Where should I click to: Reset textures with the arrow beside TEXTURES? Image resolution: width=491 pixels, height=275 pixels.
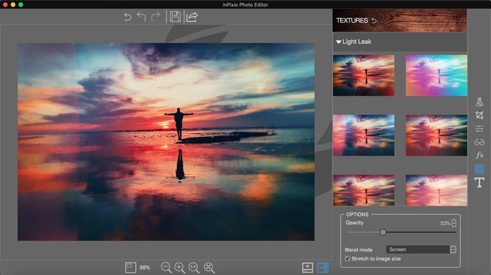[x=374, y=21]
